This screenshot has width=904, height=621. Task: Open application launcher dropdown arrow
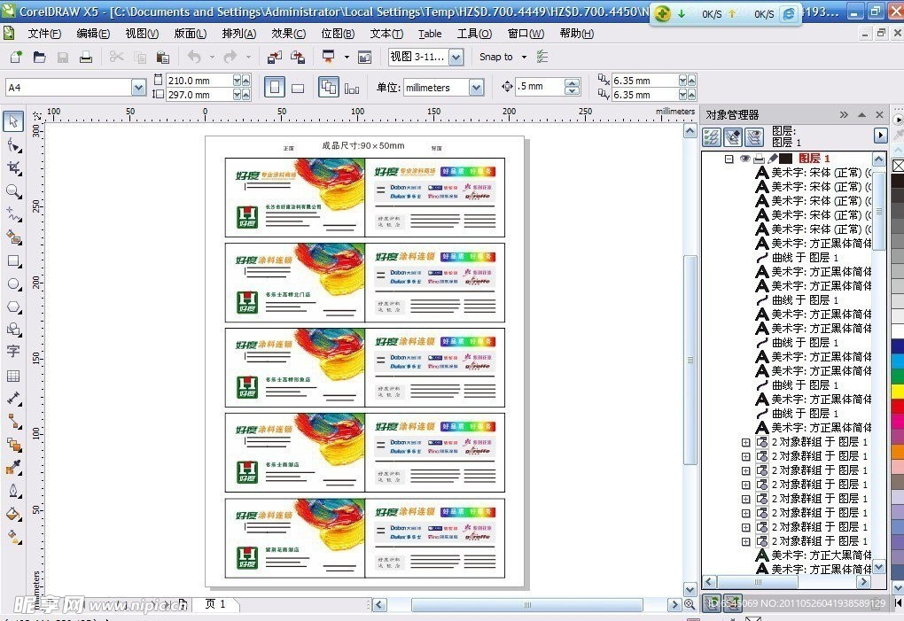tap(347, 57)
